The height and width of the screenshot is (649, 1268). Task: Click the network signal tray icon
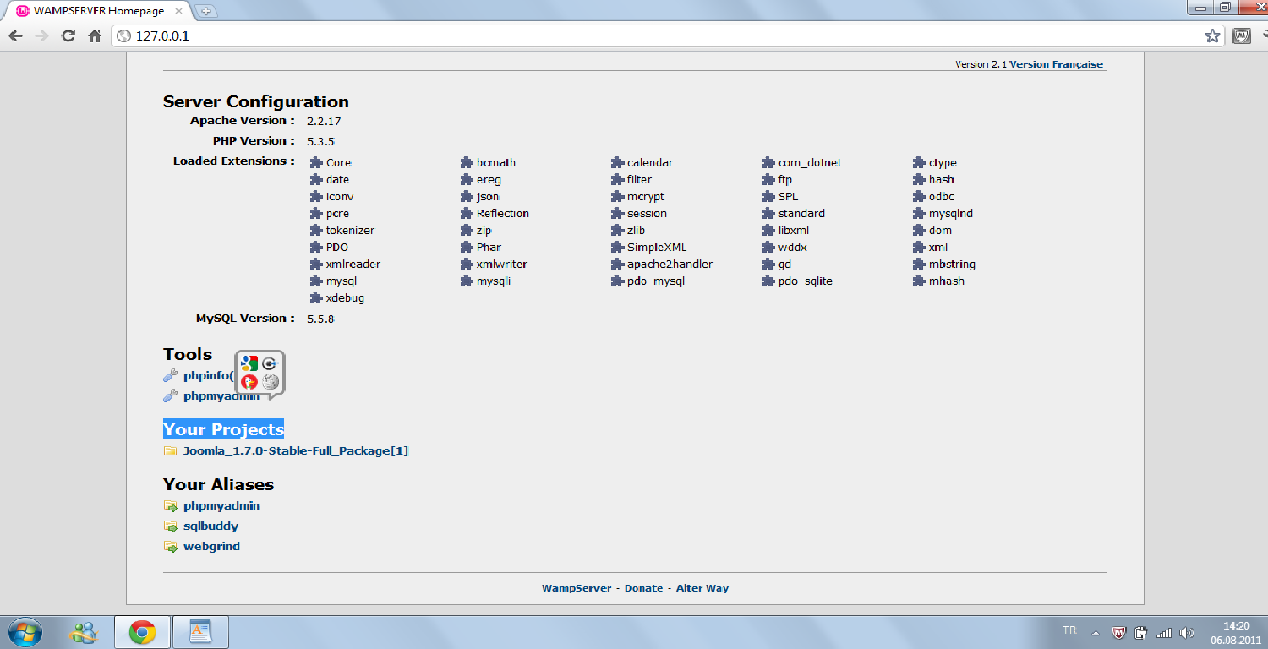1164,632
